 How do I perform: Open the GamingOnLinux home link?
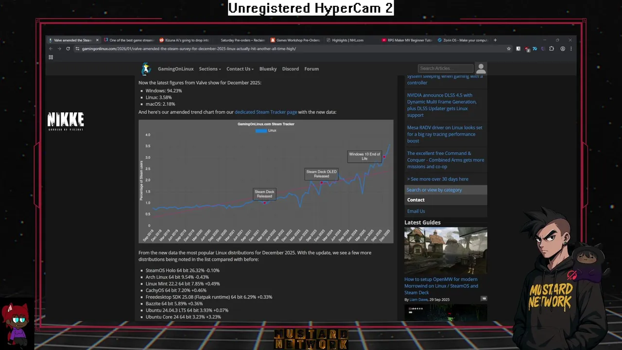[x=175, y=69]
